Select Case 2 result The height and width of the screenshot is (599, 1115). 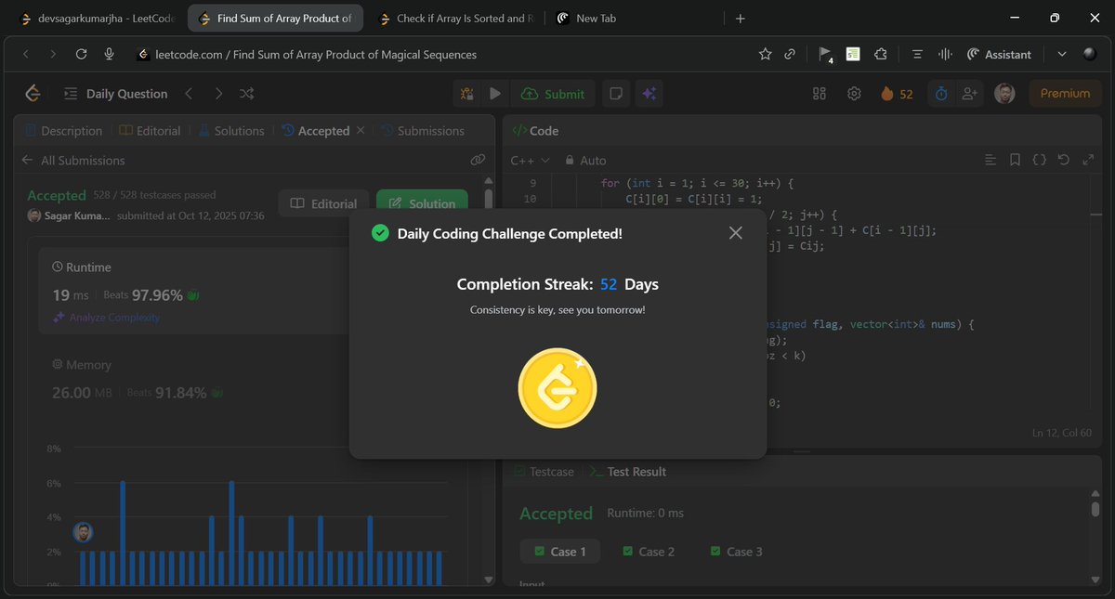648,552
